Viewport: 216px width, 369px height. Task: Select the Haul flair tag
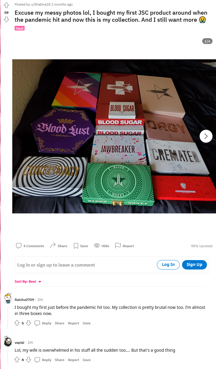20,28
